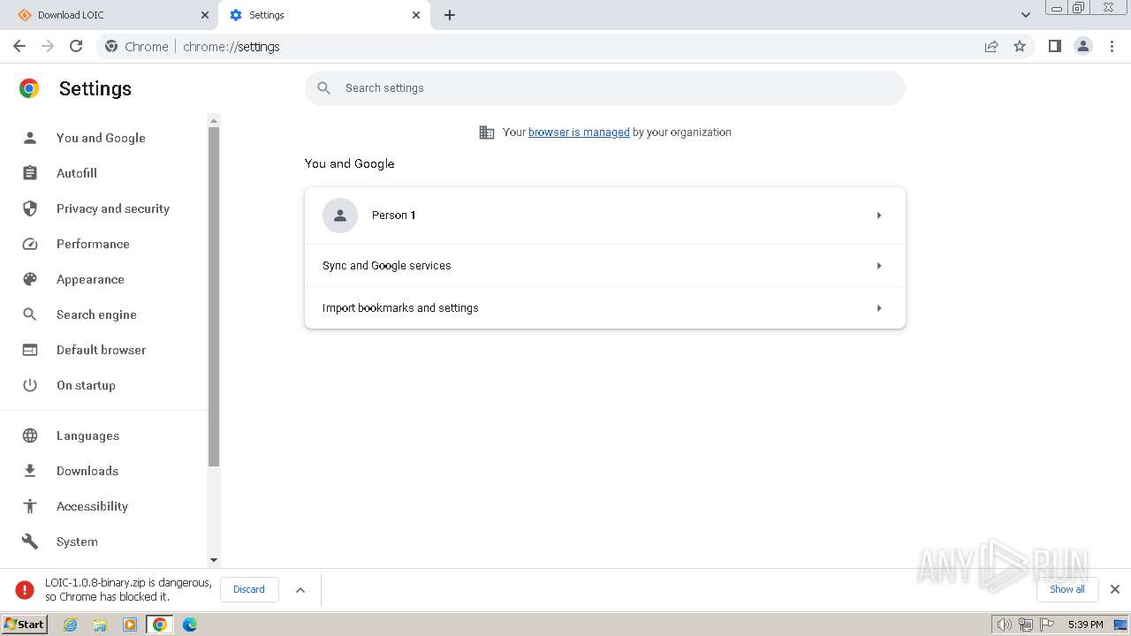The height and width of the screenshot is (636, 1131).
Task: Open You and Google person icon in sidebar
Action: click(x=30, y=138)
